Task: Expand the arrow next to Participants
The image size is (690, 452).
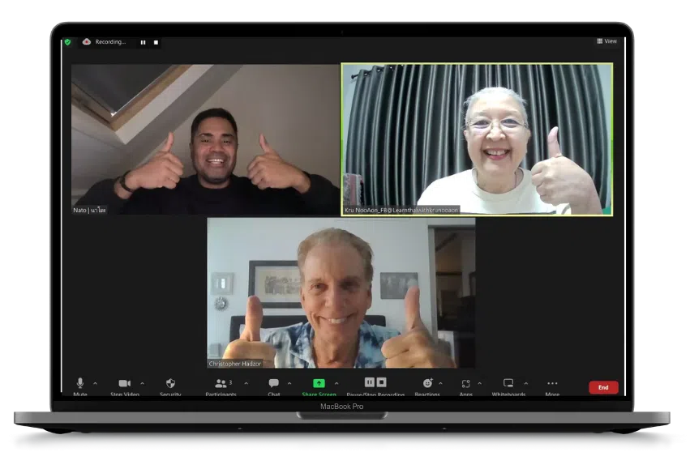Action: (246, 383)
